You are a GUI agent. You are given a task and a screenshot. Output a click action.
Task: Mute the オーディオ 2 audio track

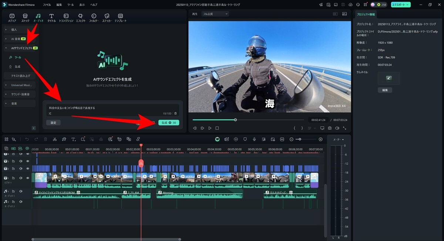coord(21,202)
